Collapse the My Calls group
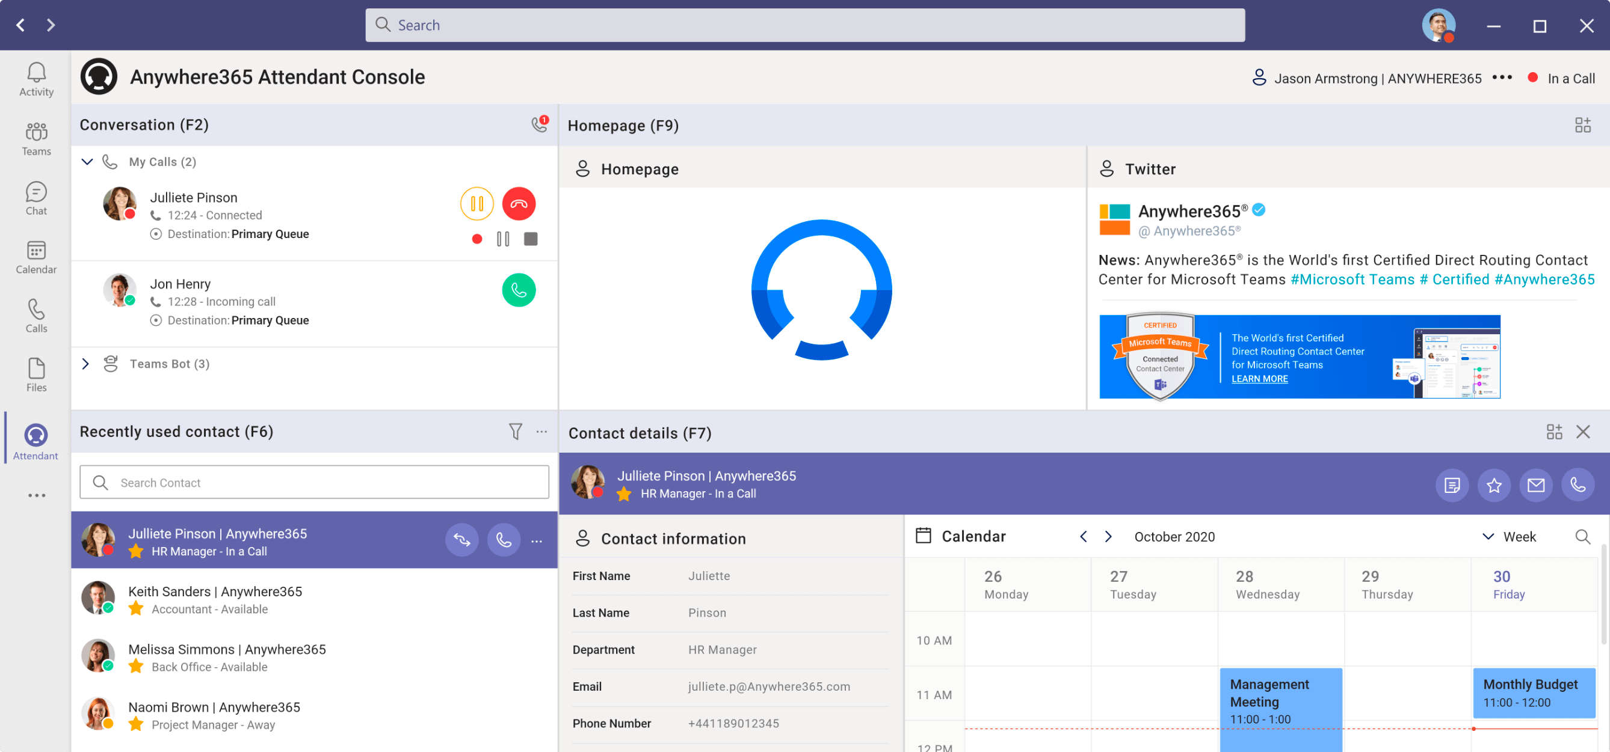 pyautogui.click(x=87, y=162)
